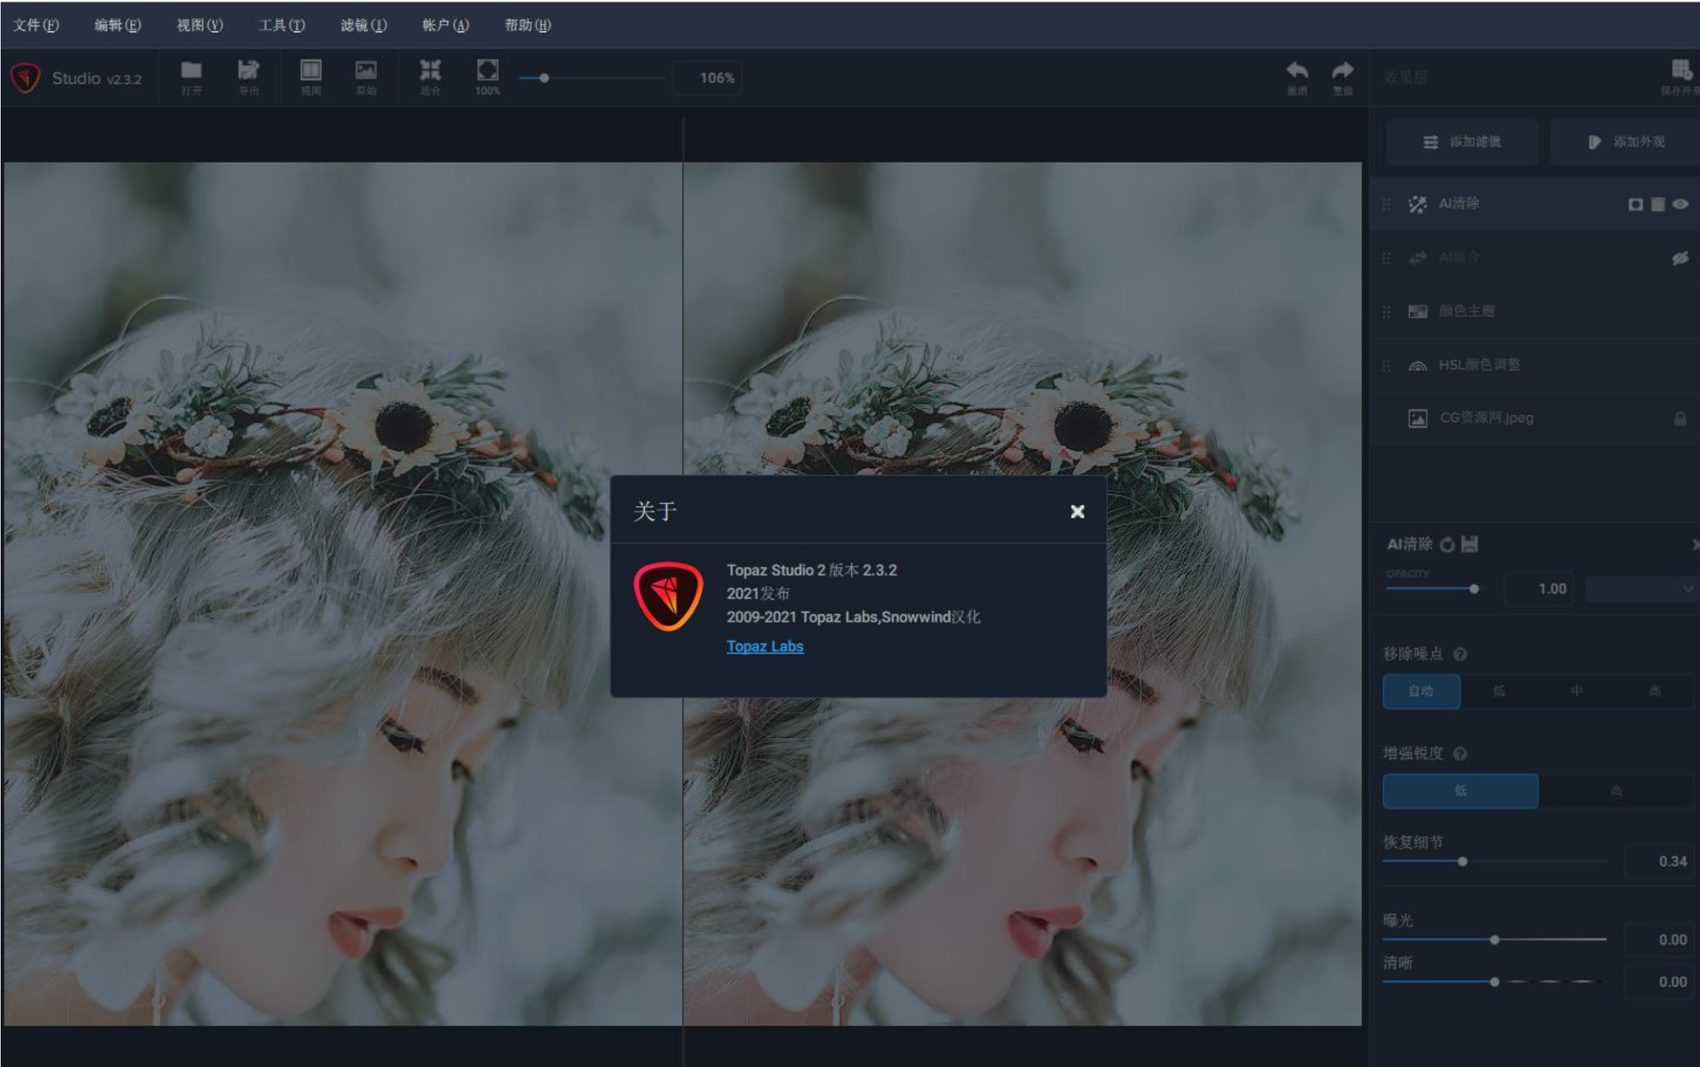Click the mask icon on AI清除 layer

click(1635, 205)
